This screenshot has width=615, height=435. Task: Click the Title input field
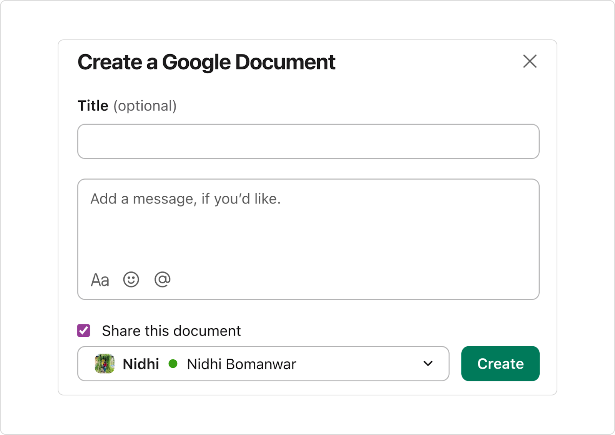[308, 141]
